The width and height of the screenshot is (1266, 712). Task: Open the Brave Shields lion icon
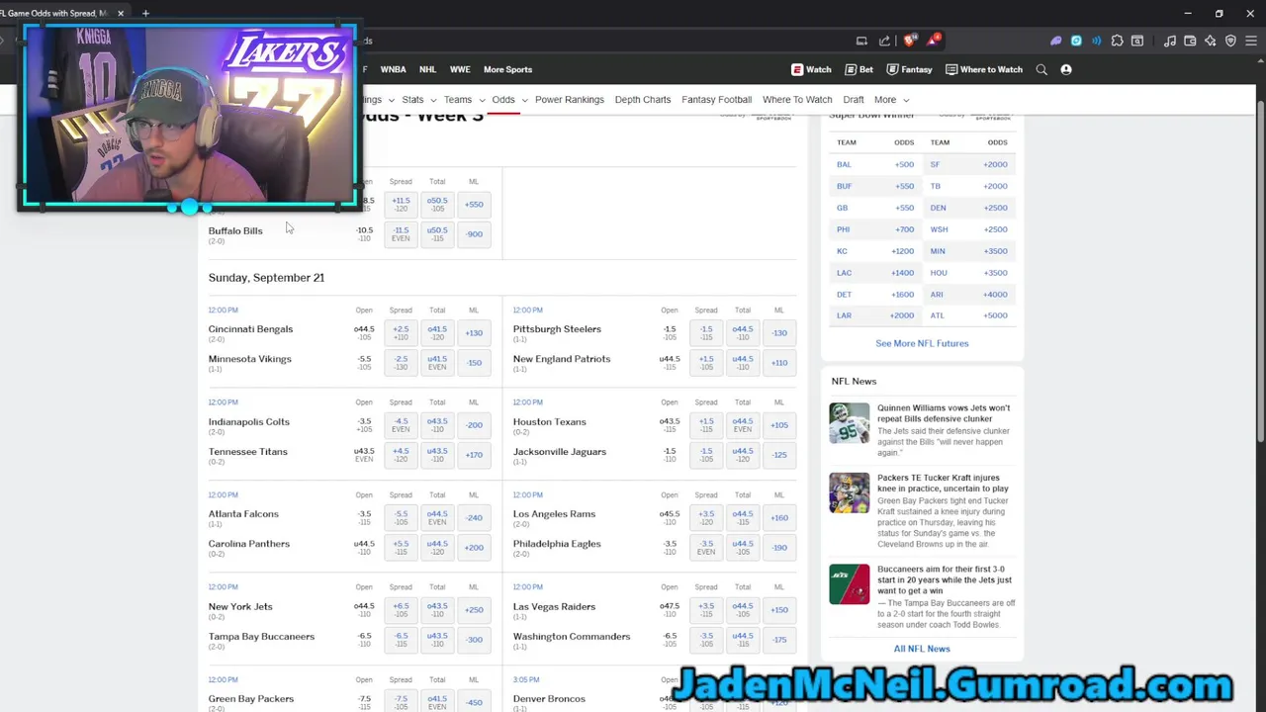point(910,41)
